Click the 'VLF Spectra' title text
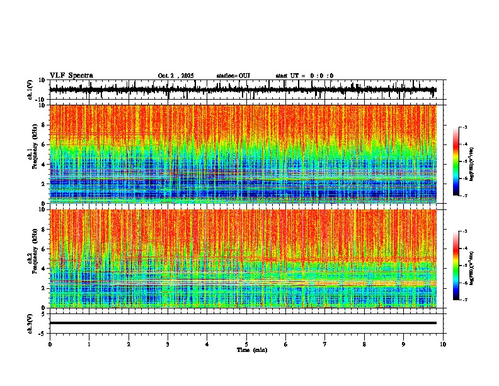499x386 pixels. (x=71, y=76)
